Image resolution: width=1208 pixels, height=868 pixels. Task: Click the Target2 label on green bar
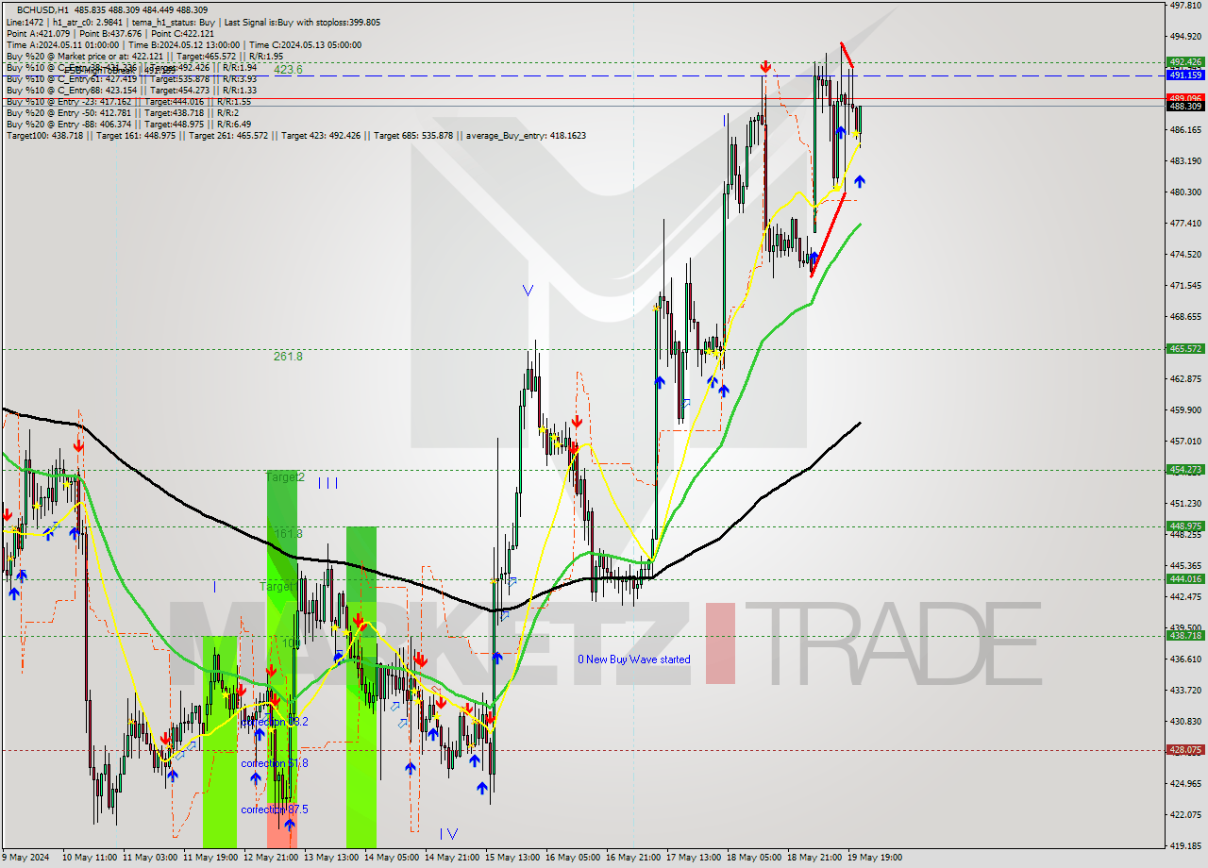pyautogui.click(x=284, y=477)
